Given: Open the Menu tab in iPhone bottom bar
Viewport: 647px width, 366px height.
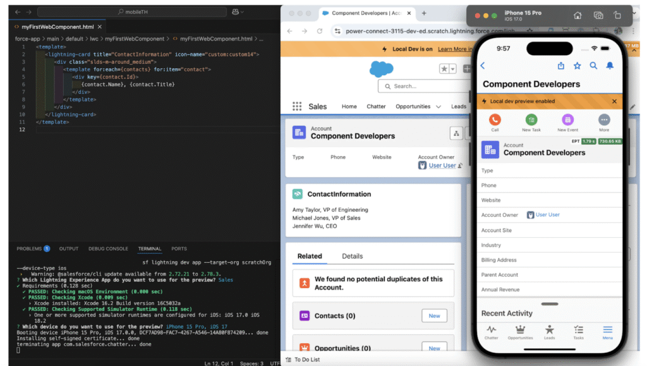Looking at the screenshot, I should (x=607, y=332).
